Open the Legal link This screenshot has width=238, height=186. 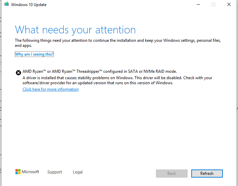pos(78,172)
